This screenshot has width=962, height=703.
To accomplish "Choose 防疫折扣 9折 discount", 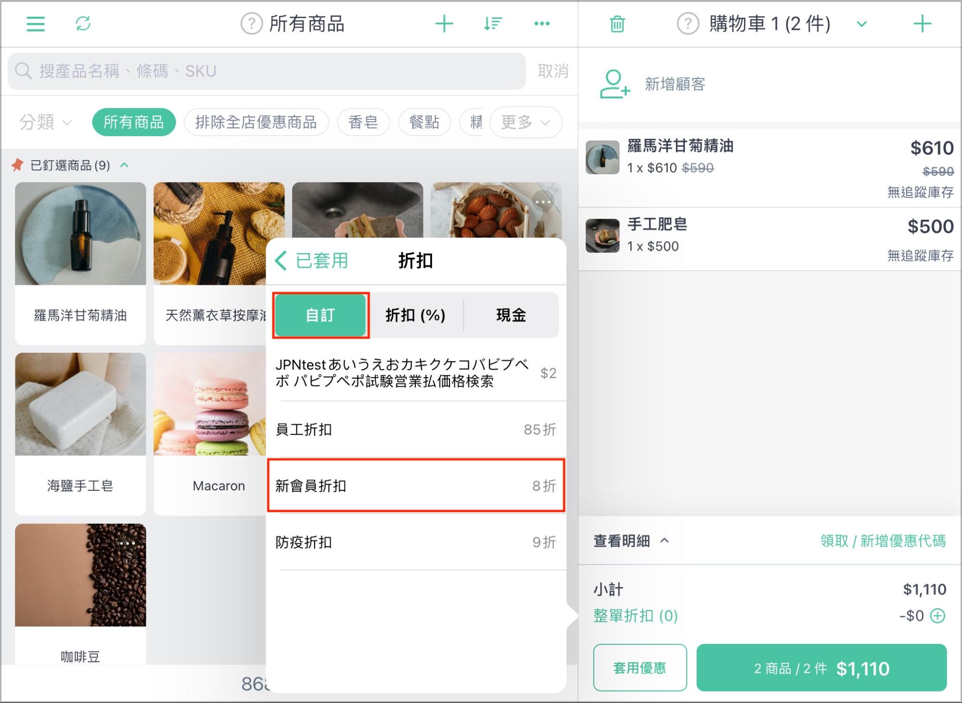I will tap(416, 542).
